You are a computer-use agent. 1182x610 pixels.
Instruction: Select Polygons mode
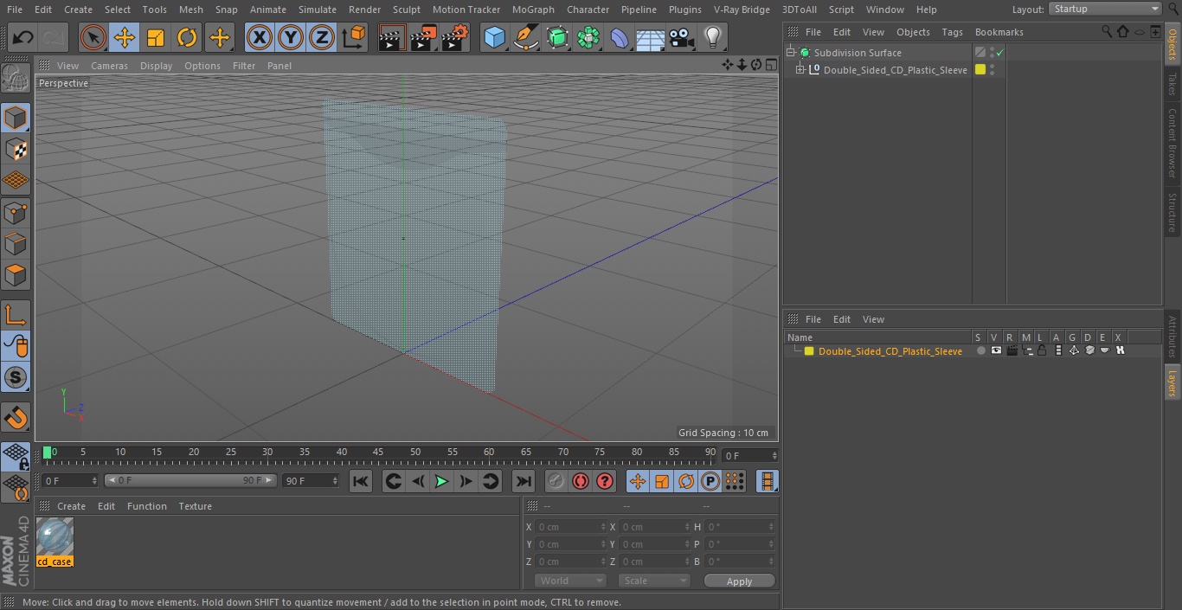(16, 275)
